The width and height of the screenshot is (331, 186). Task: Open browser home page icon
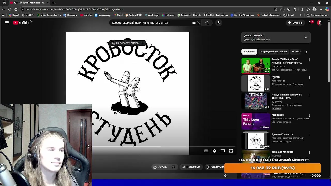click(16, 9)
